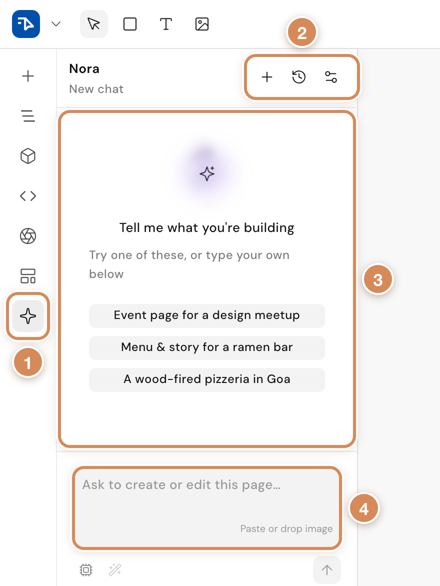Image resolution: width=440 pixels, height=586 pixels.
Task: Select the cursor pointer tool
Action: coord(94,24)
